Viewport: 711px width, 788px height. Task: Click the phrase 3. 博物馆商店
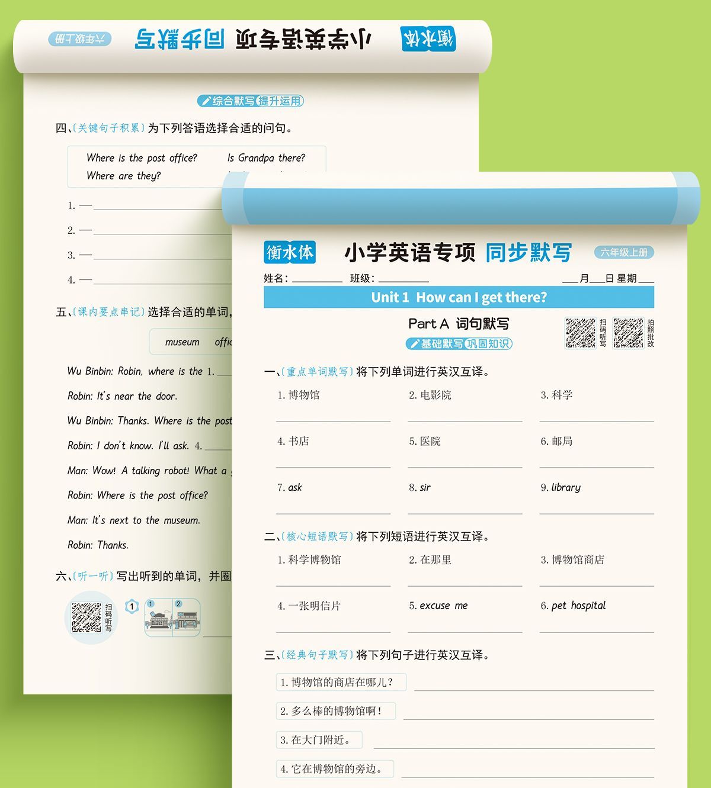(x=572, y=559)
